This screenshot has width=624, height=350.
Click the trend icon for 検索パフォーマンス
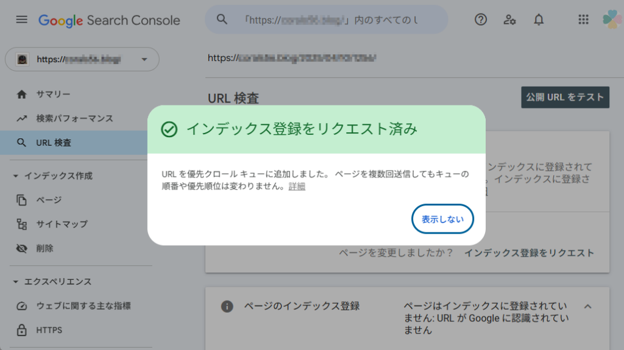click(21, 119)
